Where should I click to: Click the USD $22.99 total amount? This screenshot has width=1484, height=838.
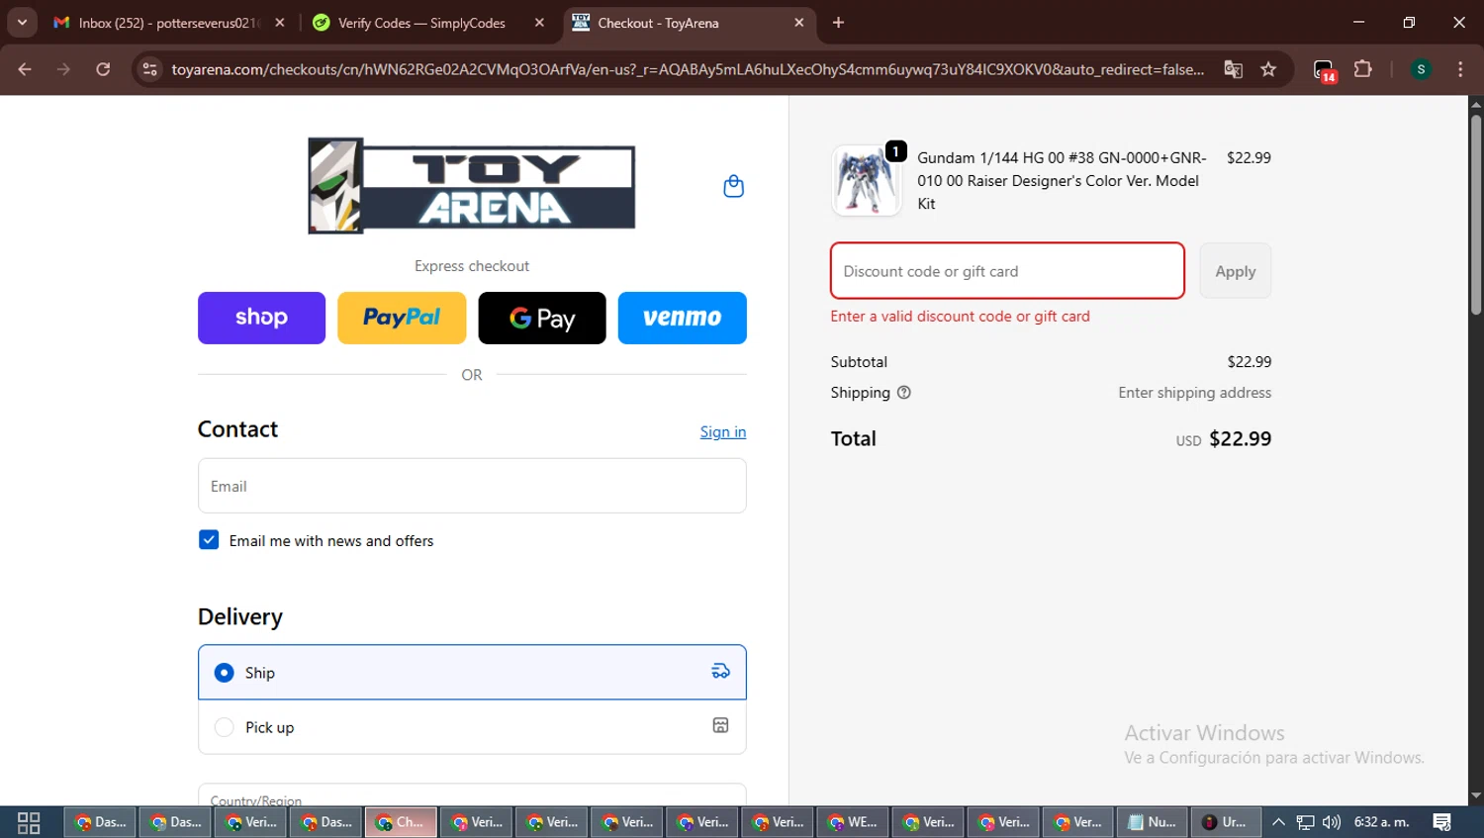coord(1224,439)
